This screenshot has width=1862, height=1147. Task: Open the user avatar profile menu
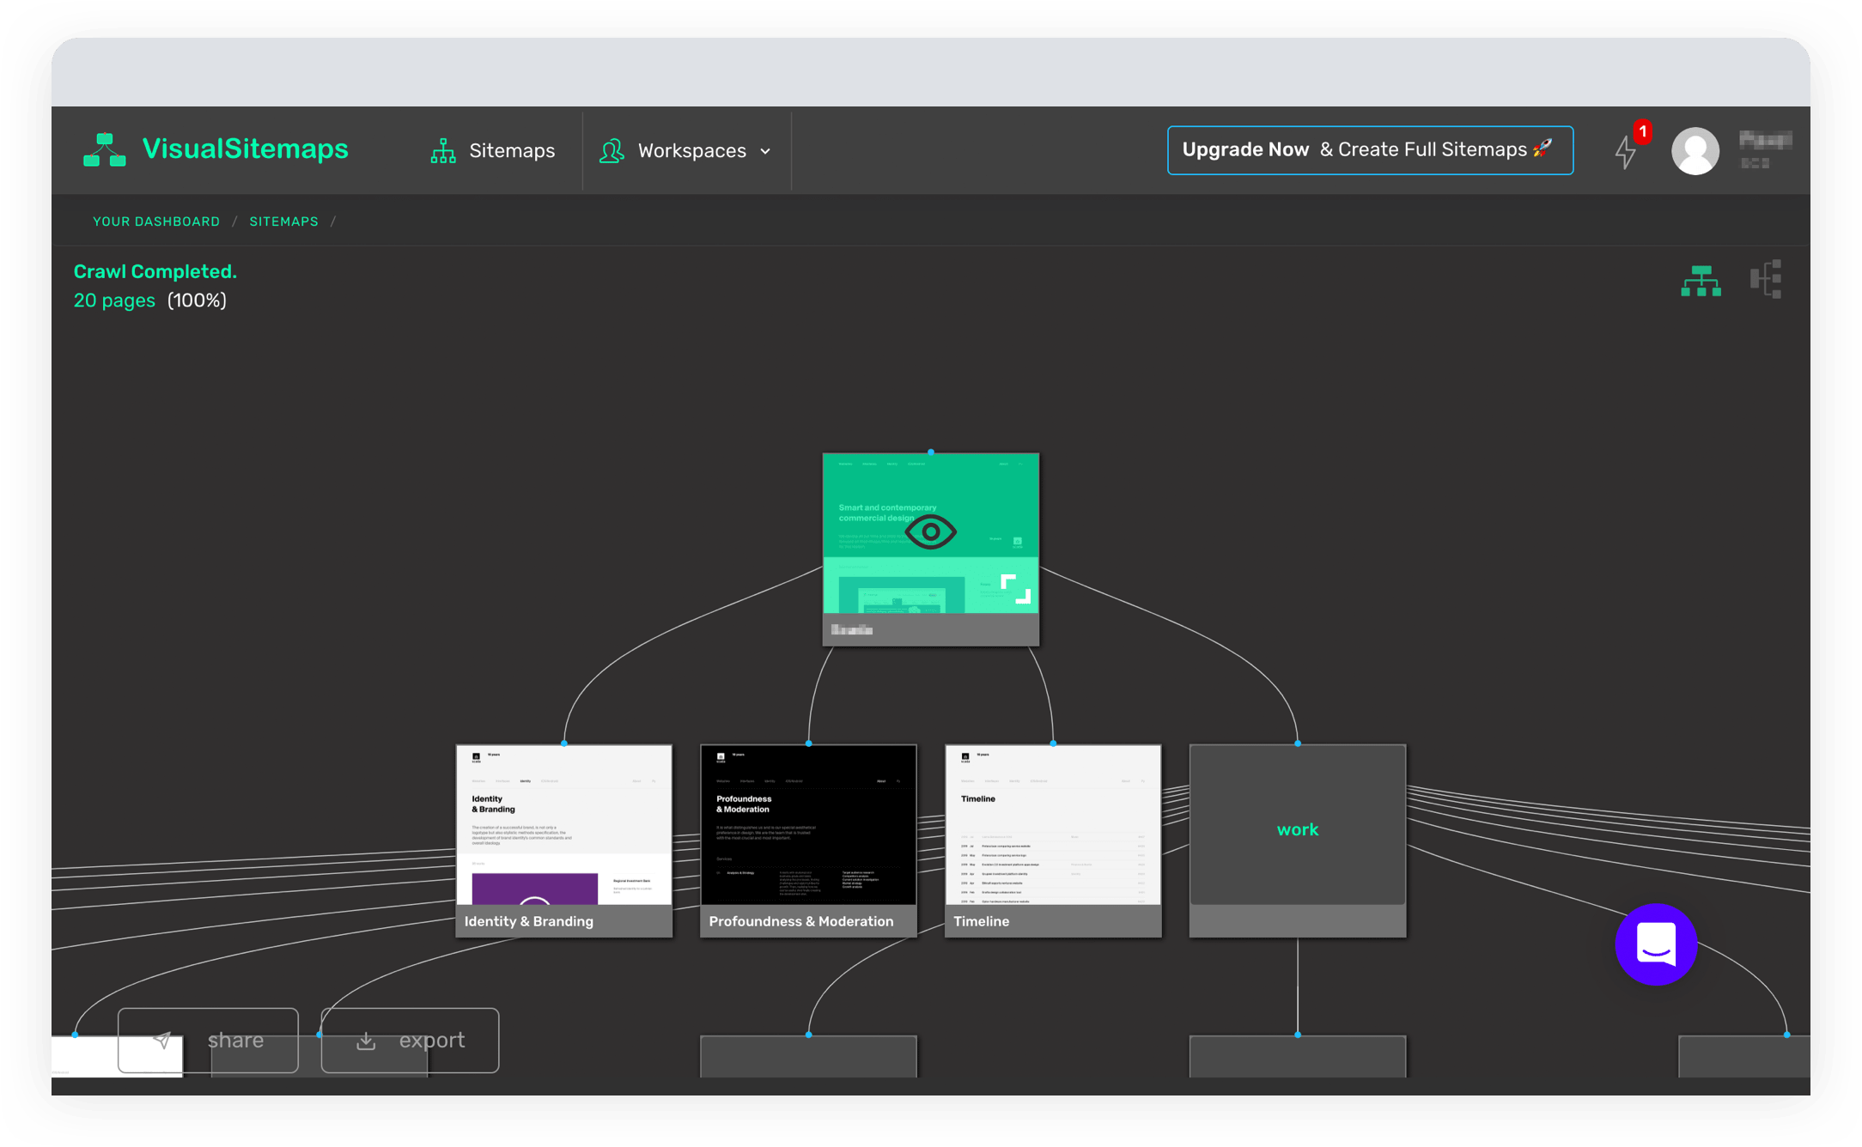[x=1695, y=151]
